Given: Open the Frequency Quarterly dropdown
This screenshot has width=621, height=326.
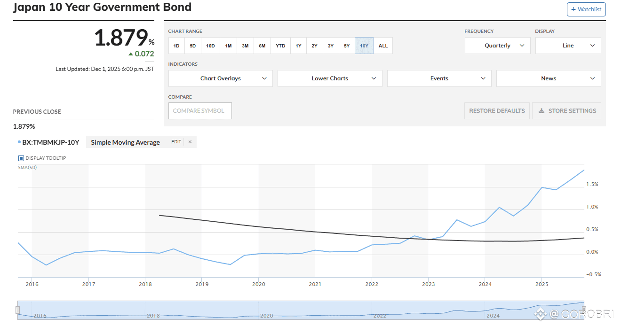Looking at the screenshot, I should coord(497,46).
